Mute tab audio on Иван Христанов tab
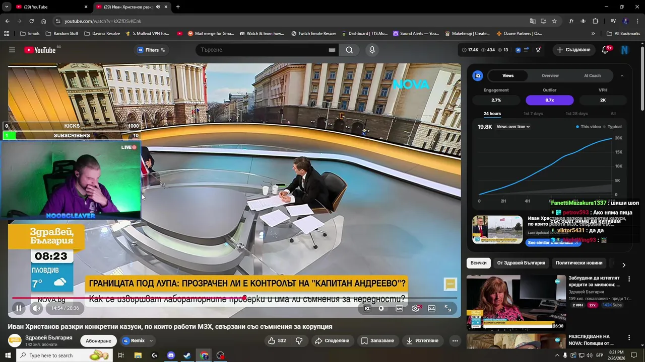The height and width of the screenshot is (362, 645). [158, 7]
